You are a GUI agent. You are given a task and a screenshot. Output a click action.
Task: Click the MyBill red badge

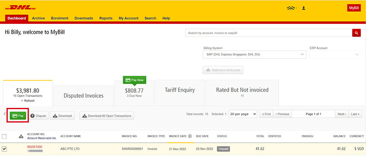point(354,8)
